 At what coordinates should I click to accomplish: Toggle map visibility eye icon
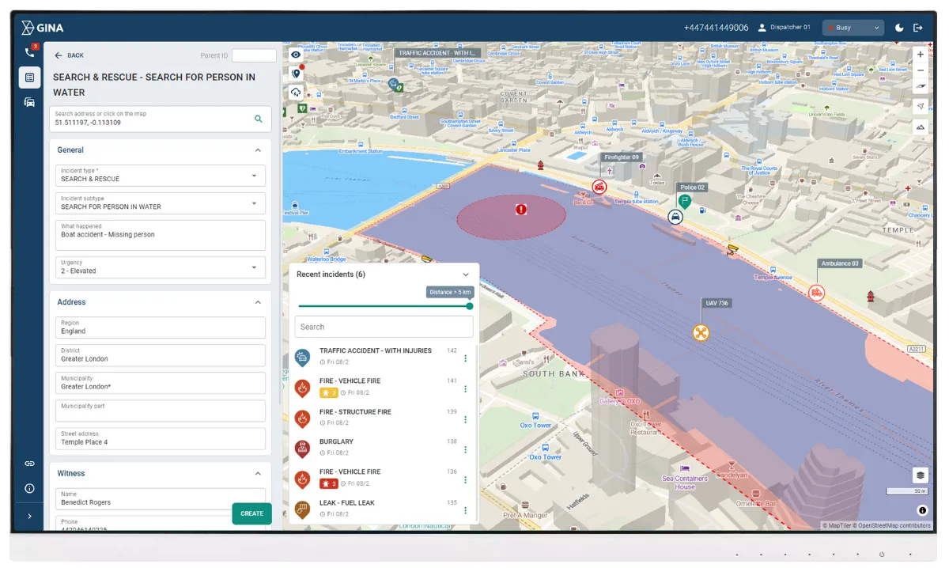coord(296,55)
